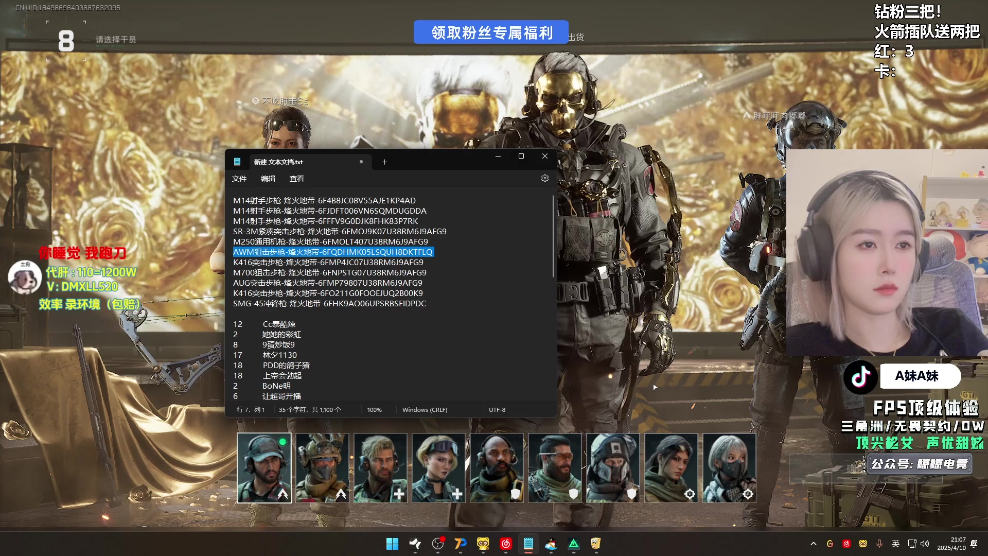Add a new Notepad tab
Viewport: 988px width, 556px height.
(384, 162)
